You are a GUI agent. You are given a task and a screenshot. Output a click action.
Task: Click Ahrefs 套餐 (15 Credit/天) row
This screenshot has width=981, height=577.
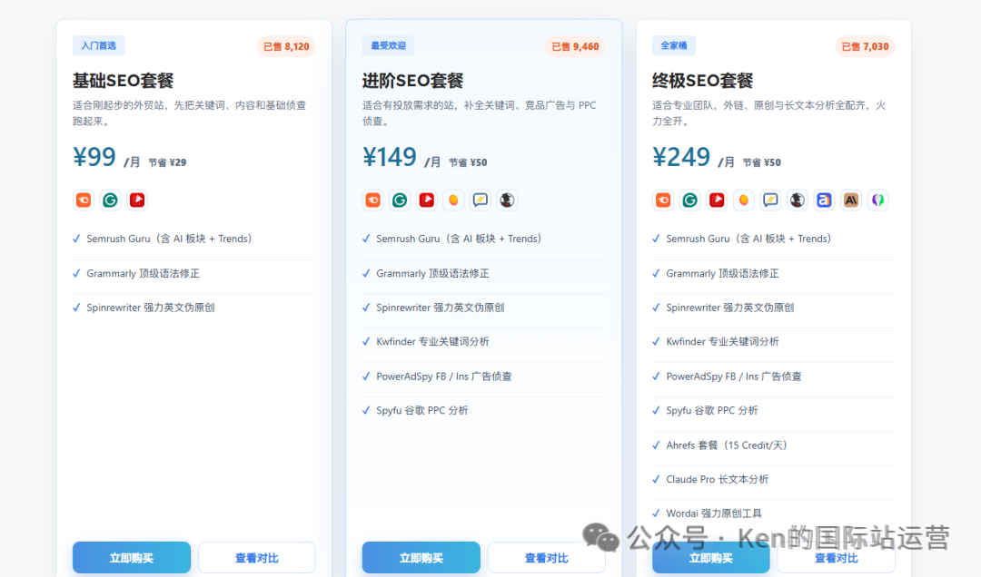coord(774,445)
